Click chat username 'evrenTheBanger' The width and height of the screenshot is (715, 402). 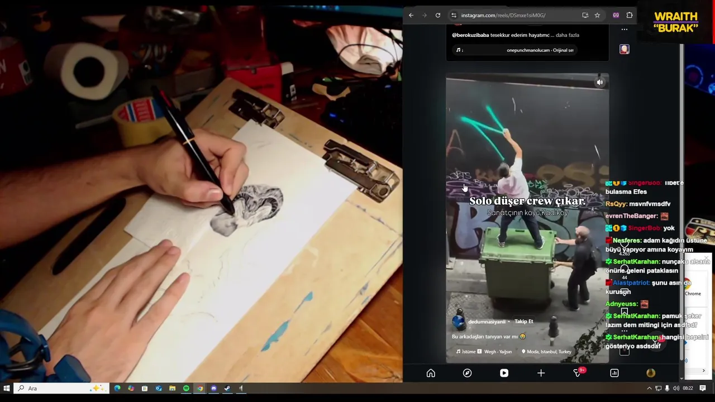632,216
